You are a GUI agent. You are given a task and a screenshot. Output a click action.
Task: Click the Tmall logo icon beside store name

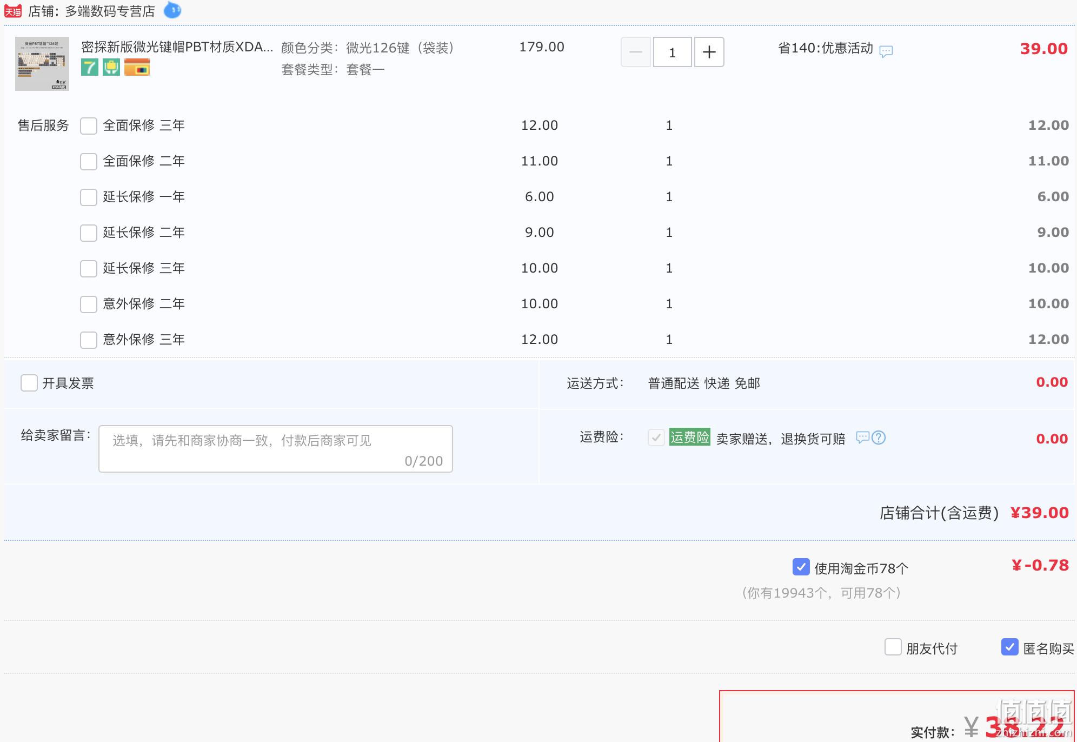point(13,11)
